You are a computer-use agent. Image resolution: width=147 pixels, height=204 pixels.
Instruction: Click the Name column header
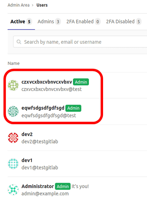point(14,63)
